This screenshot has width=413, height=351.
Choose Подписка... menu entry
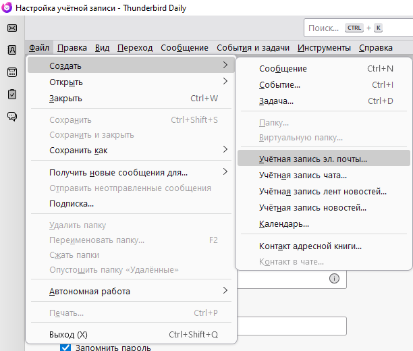(x=131, y=203)
